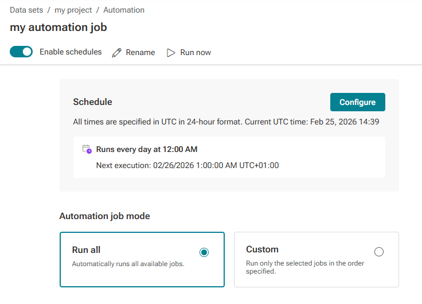Click the Schedule section heading
The width and height of the screenshot is (422, 304).
point(92,102)
